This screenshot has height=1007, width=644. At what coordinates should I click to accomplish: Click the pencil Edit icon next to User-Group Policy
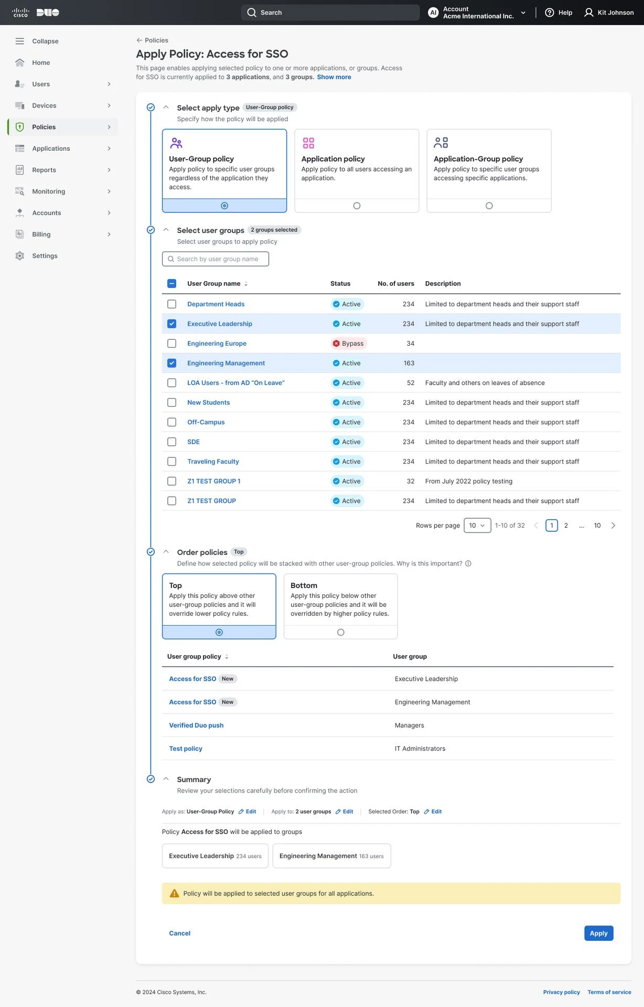(x=241, y=812)
